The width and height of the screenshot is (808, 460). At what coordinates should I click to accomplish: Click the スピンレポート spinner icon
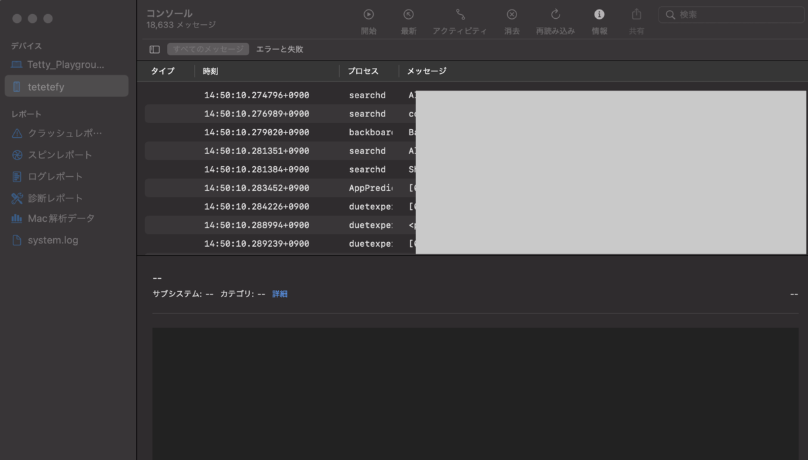point(17,155)
